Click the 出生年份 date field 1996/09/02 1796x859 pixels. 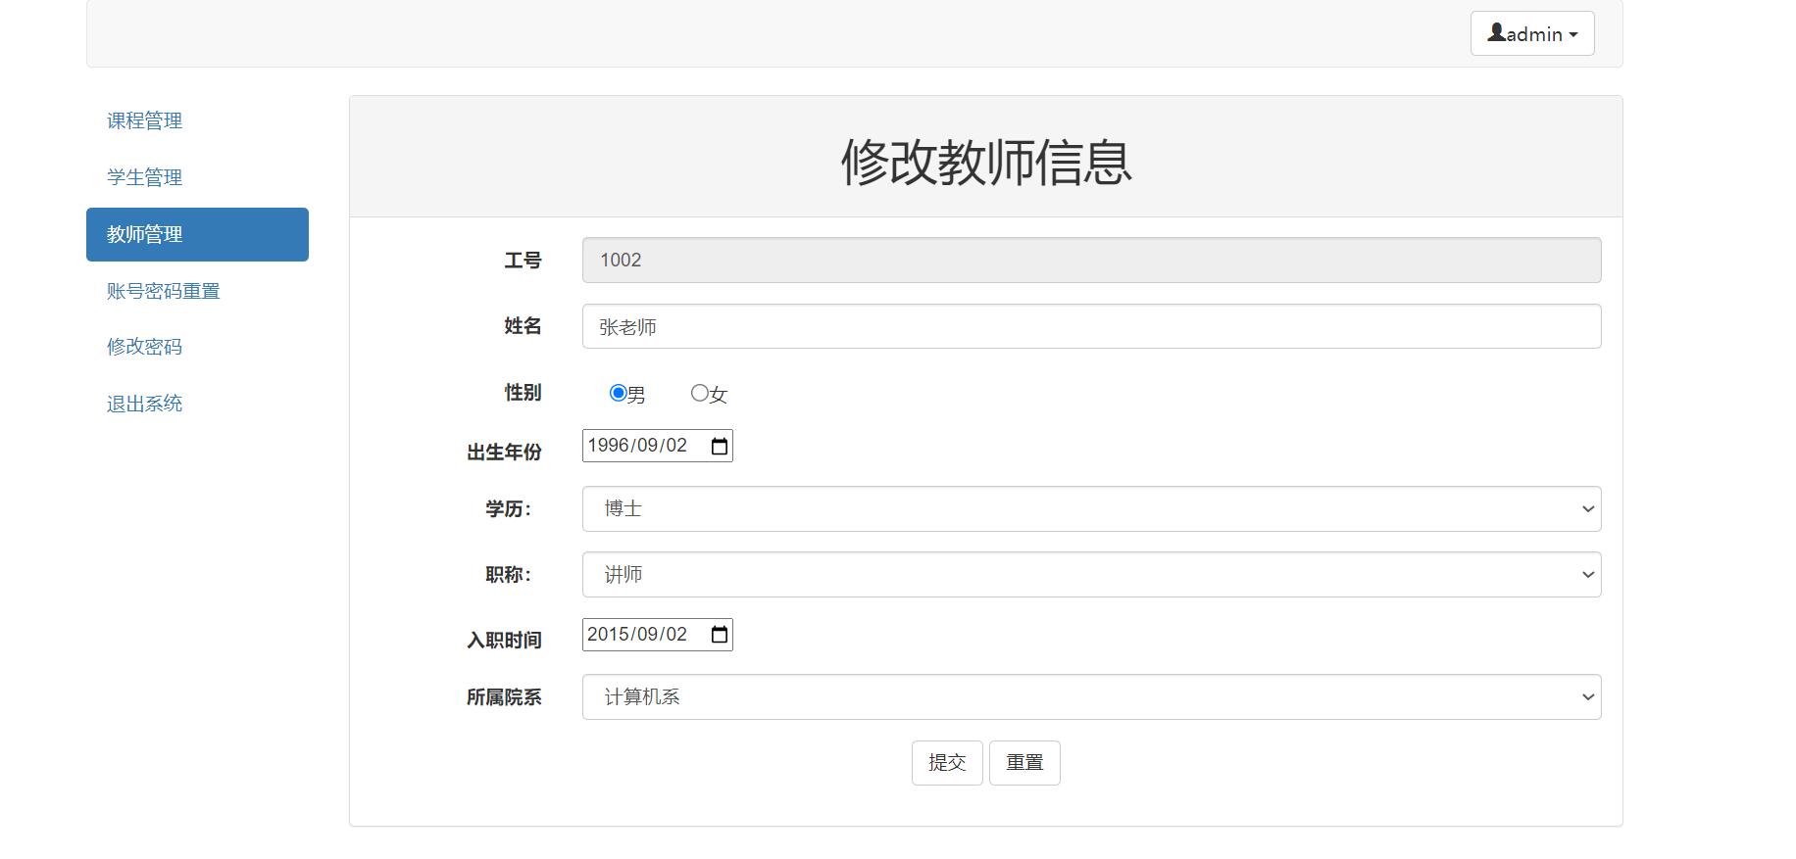pyautogui.click(x=657, y=446)
